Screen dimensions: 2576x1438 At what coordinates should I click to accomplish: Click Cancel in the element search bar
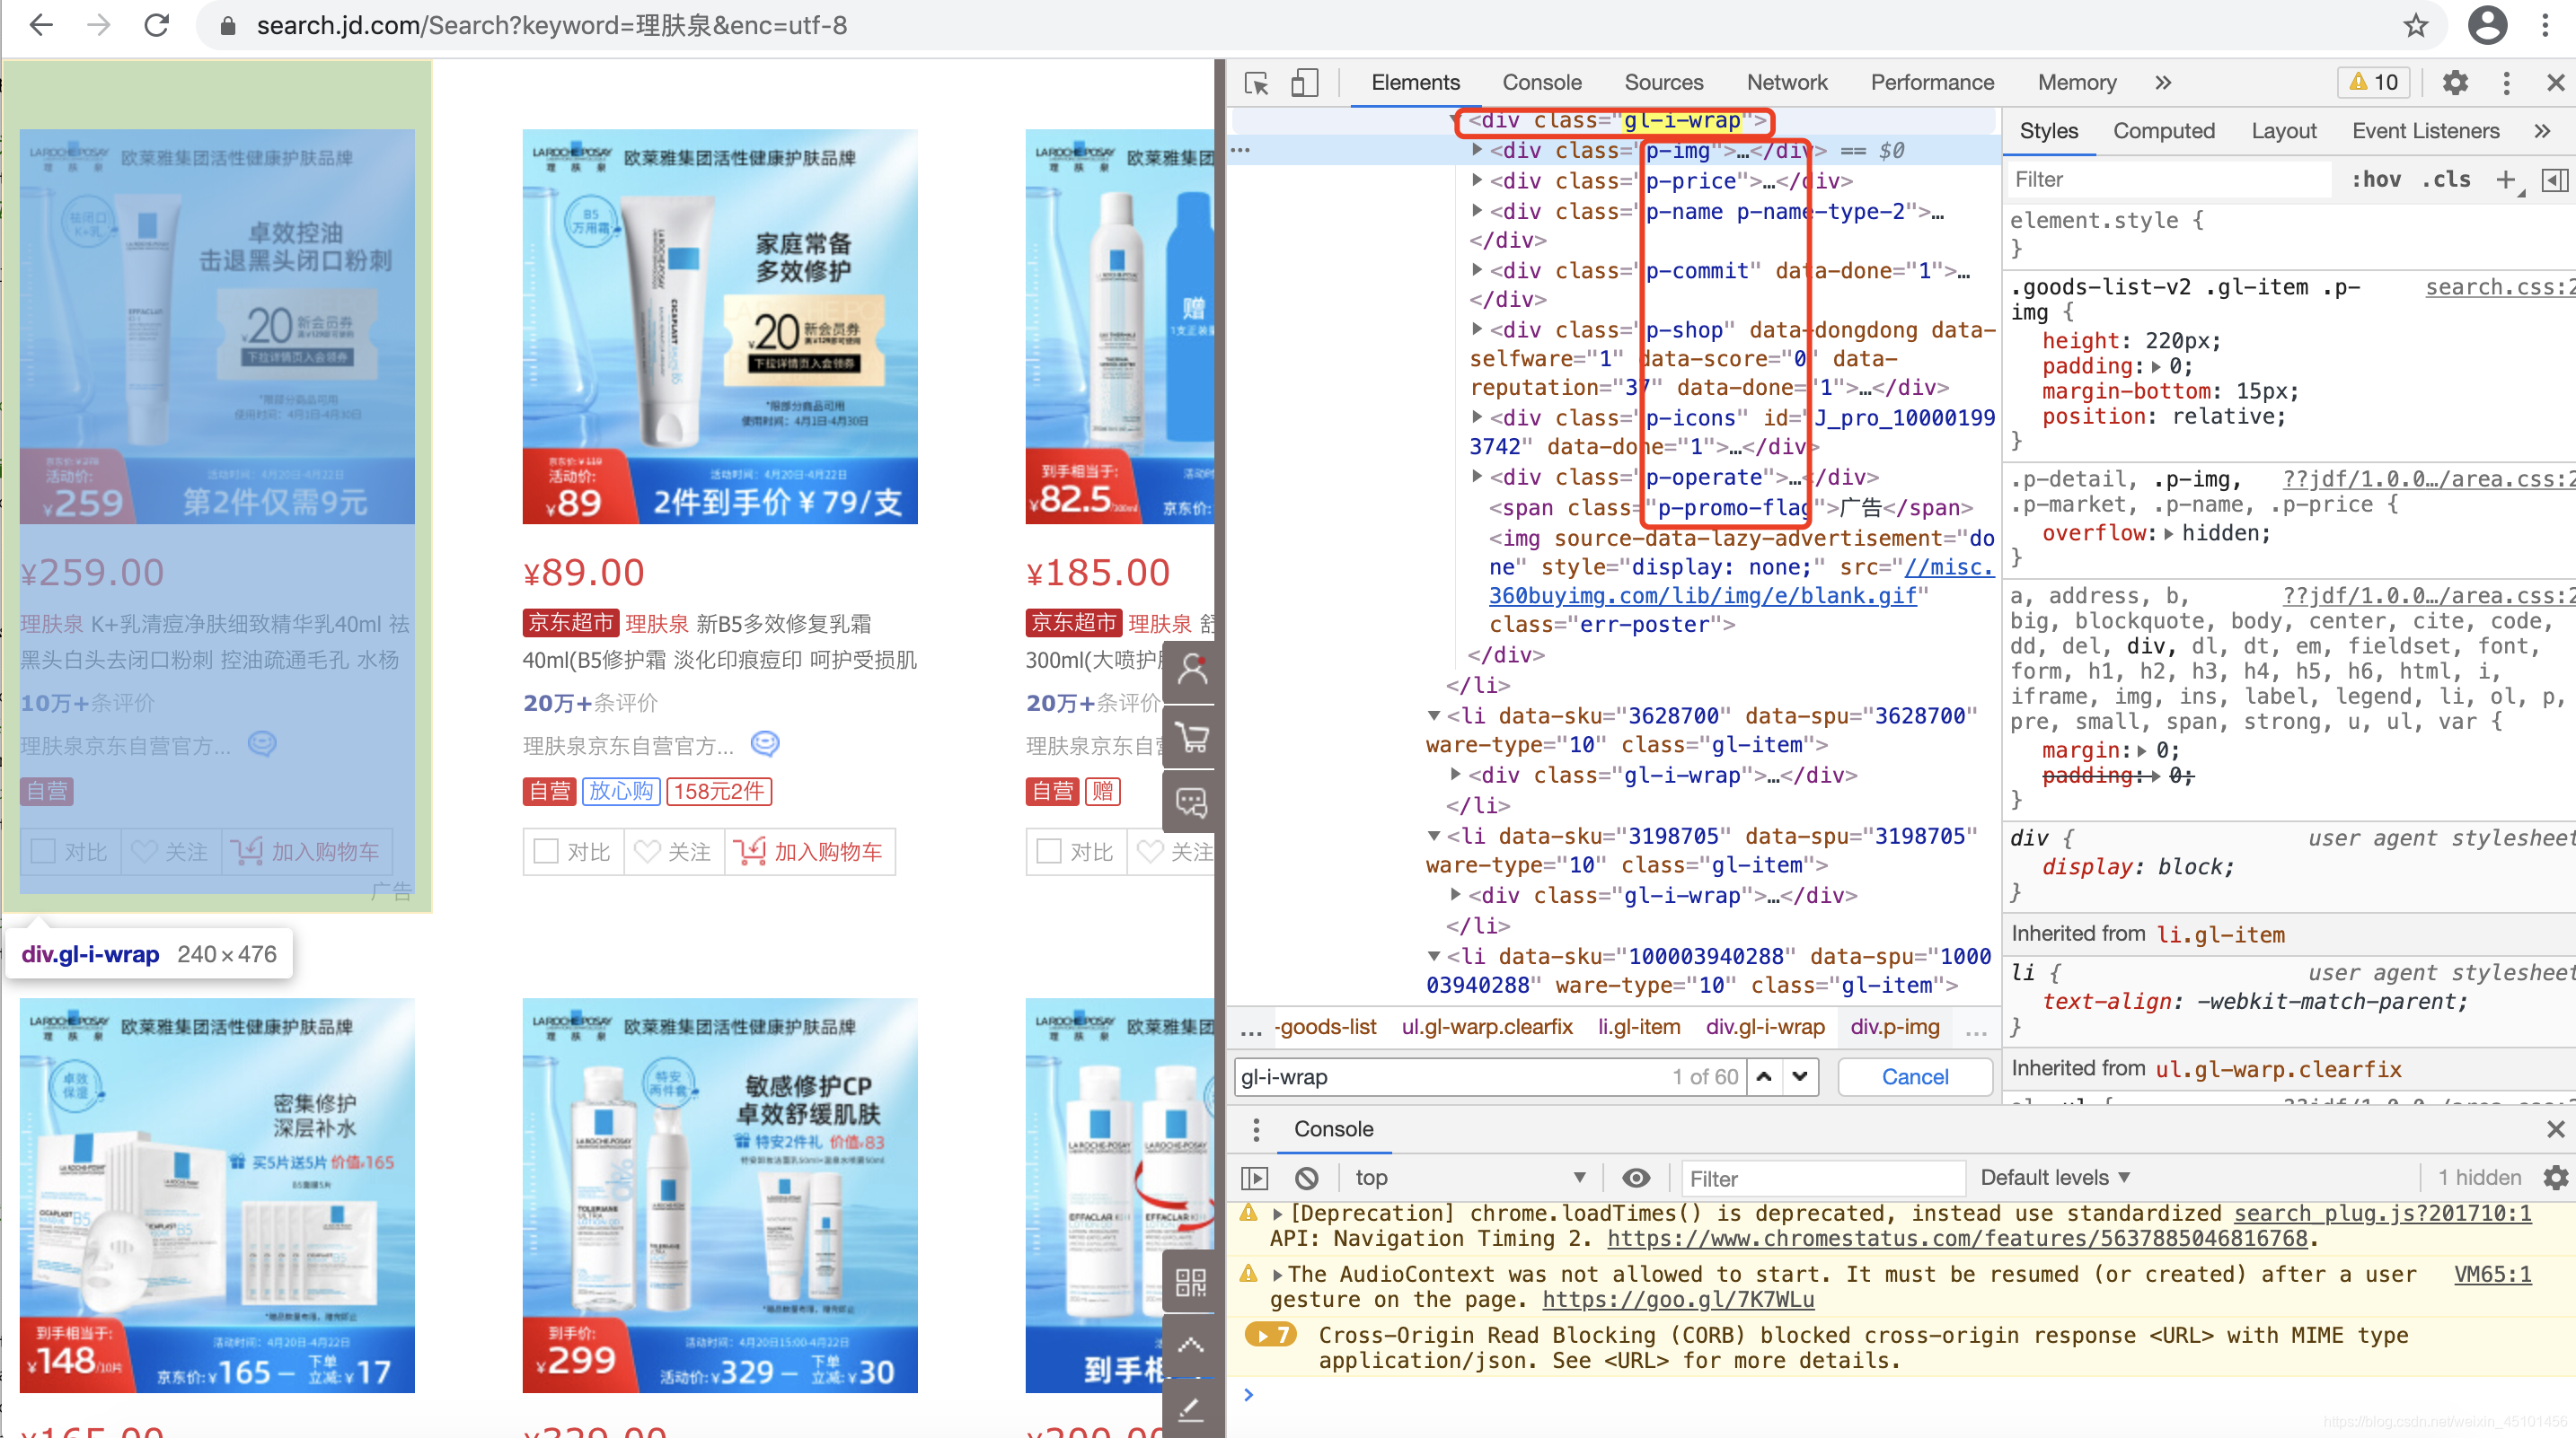(x=1914, y=1077)
